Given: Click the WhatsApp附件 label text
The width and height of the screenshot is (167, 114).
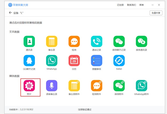Looking at the screenshot, I should (142, 94).
